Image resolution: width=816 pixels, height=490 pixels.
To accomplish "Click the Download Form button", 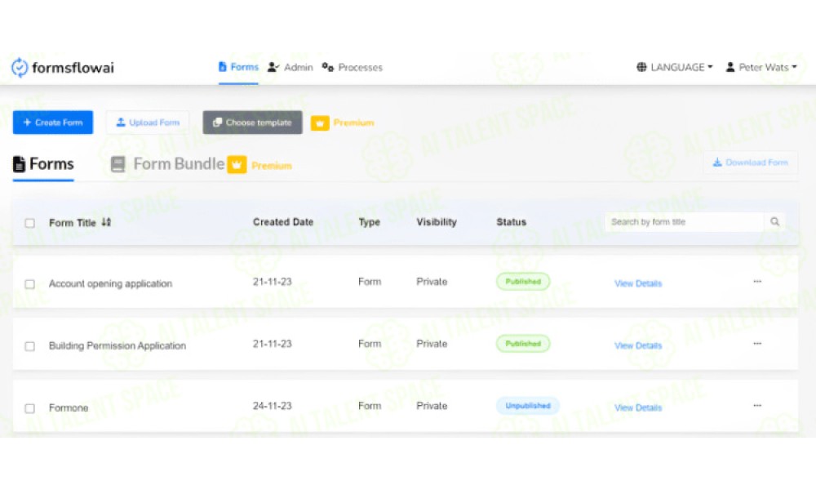I will tap(750, 163).
